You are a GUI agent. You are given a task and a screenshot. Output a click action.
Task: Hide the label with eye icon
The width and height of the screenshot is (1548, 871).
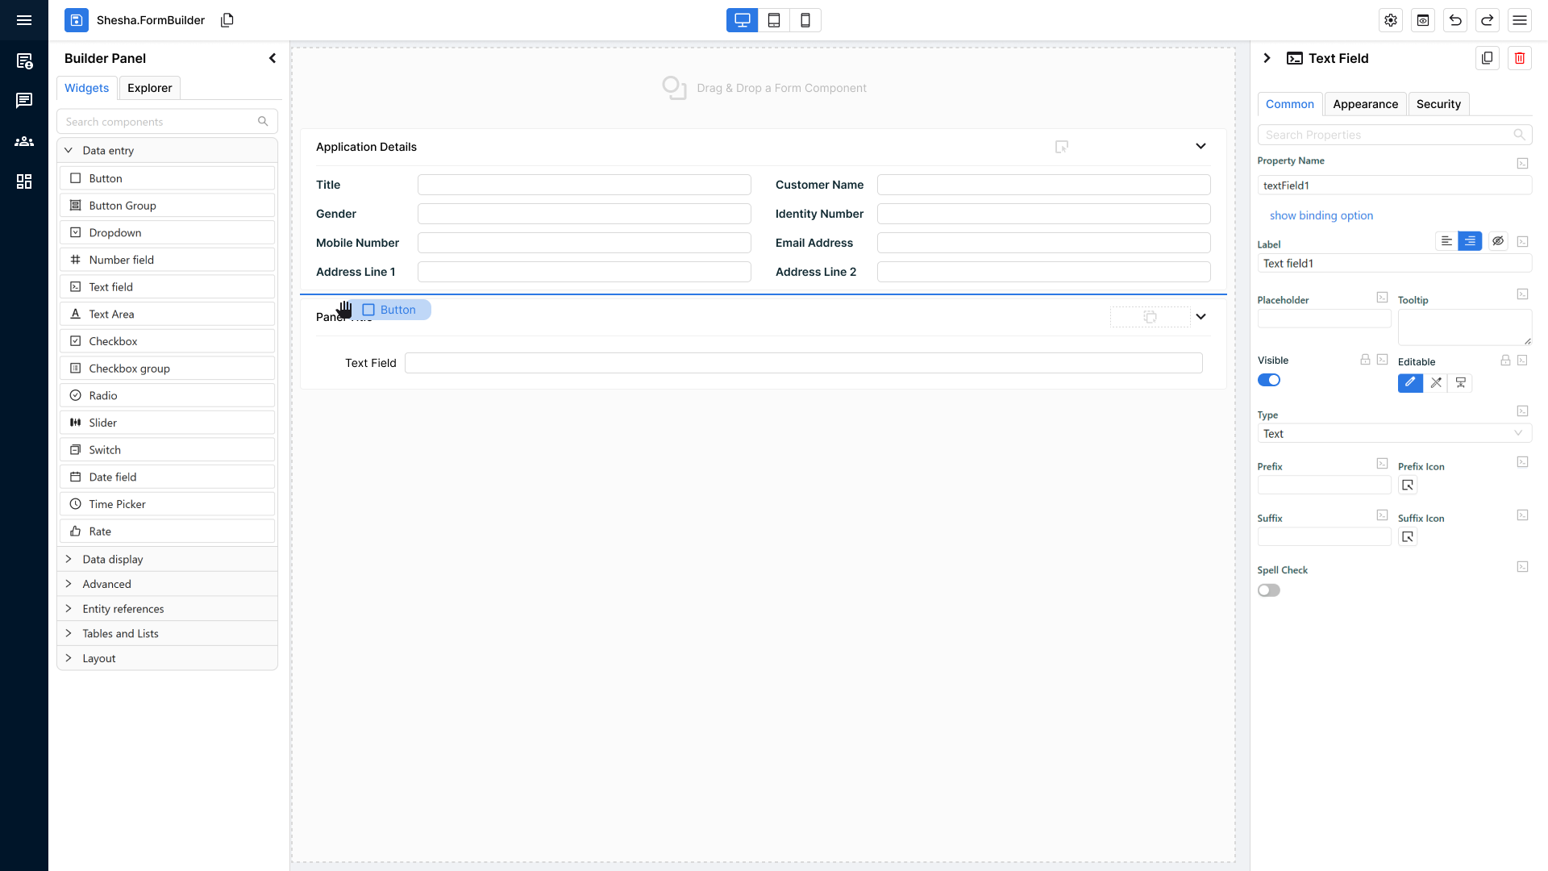tap(1498, 241)
